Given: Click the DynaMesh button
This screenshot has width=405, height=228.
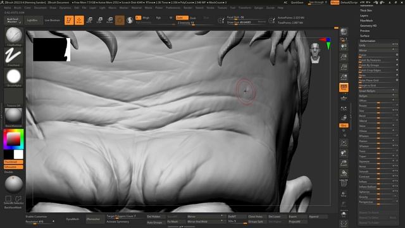Looking at the screenshot, I should [73, 219].
